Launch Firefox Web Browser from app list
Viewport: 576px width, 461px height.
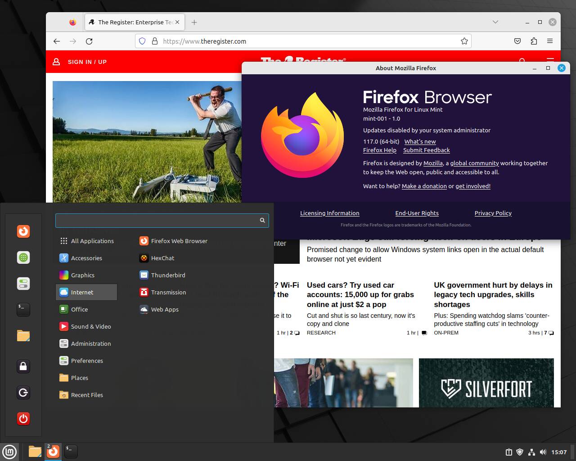173,241
